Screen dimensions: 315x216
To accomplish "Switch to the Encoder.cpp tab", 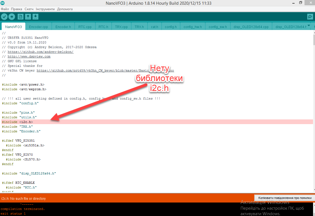I will click(x=38, y=27).
